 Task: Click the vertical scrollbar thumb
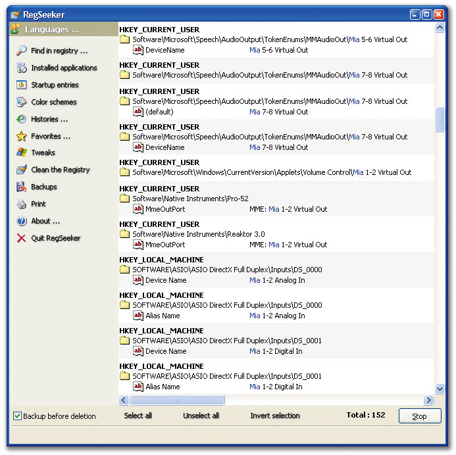pos(440,120)
